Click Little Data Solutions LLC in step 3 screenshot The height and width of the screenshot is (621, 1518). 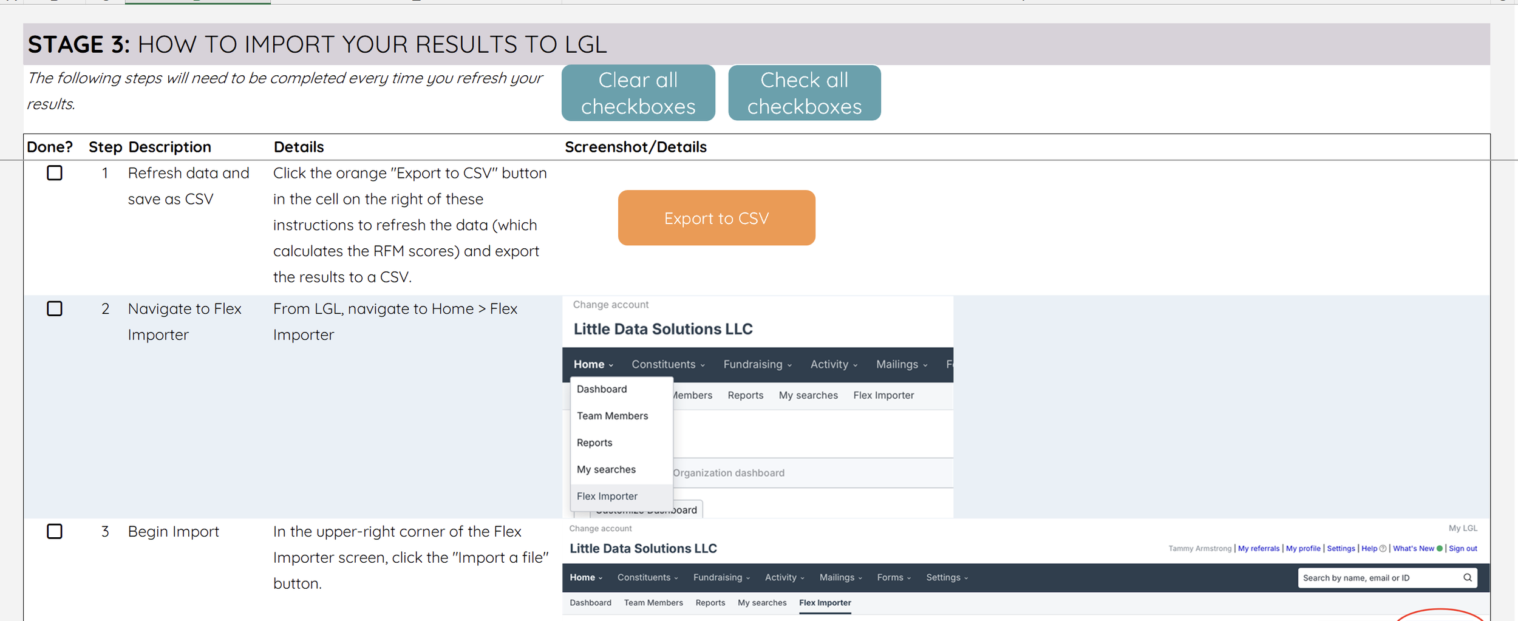643,548
